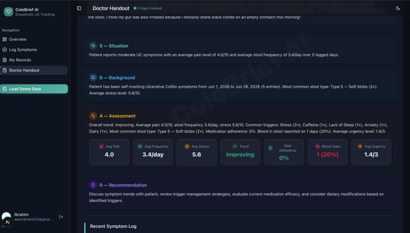This screenshot has height=233, width=410.
Task: Click the ColoBrief AI heart logo
Action: click(8, 12)
